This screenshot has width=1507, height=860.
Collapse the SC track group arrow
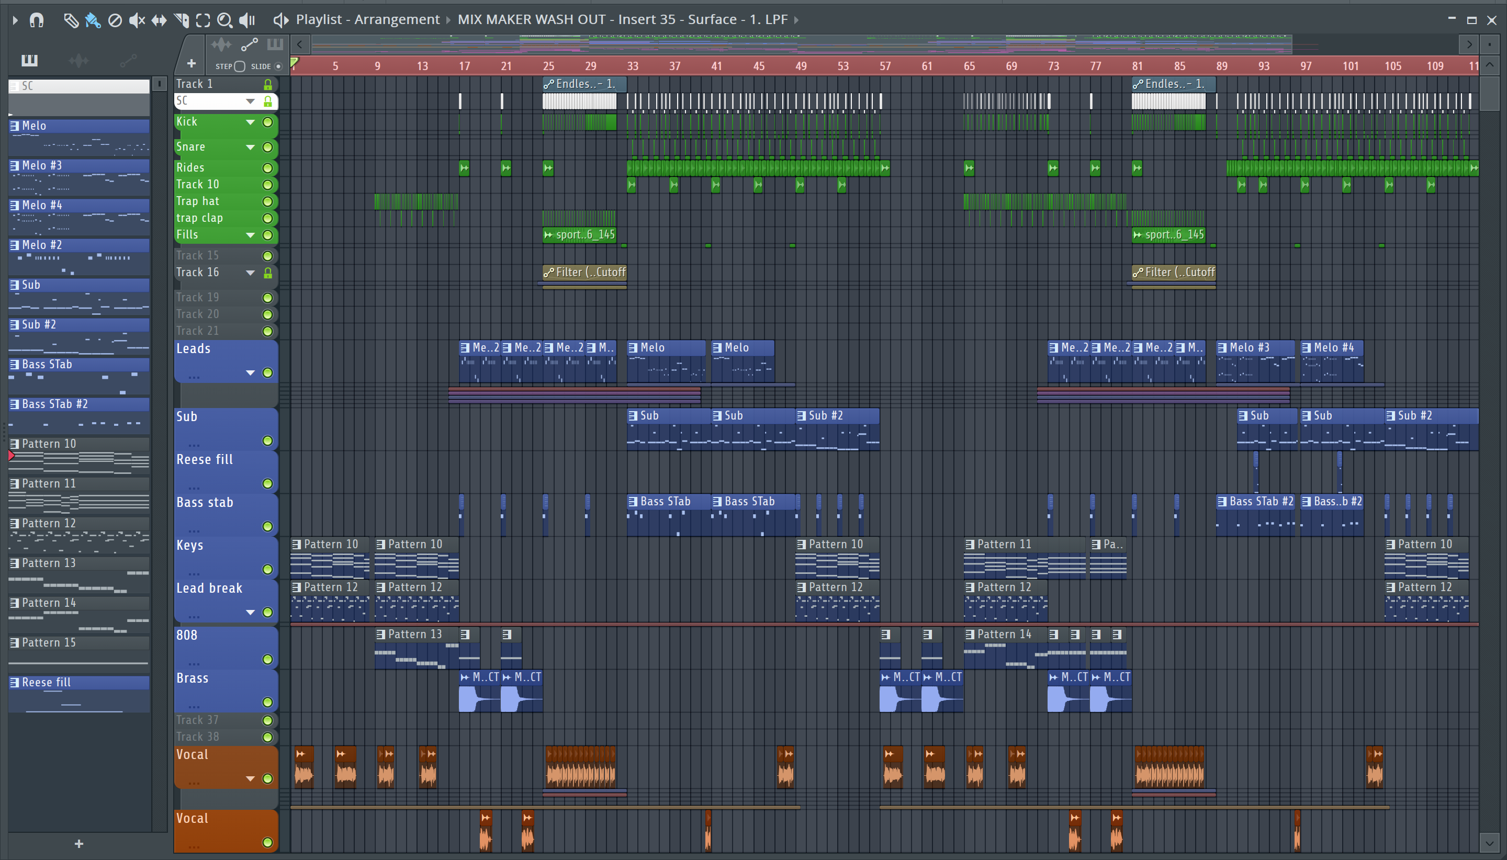click(x=251, y=101)
